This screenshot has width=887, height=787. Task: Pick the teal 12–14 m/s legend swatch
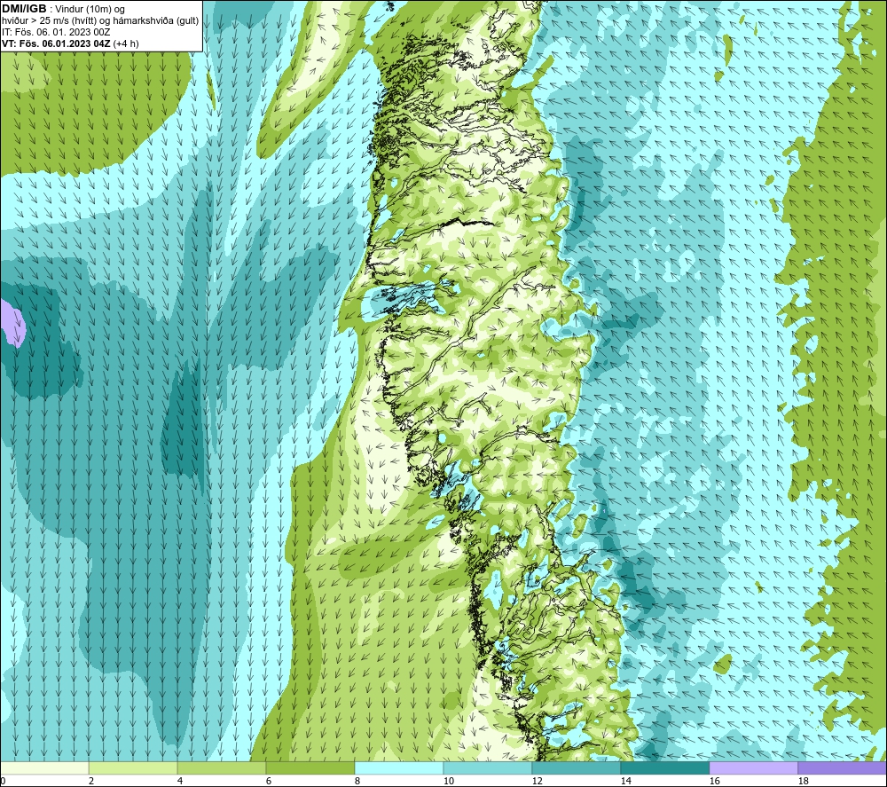tap(576, 767)
